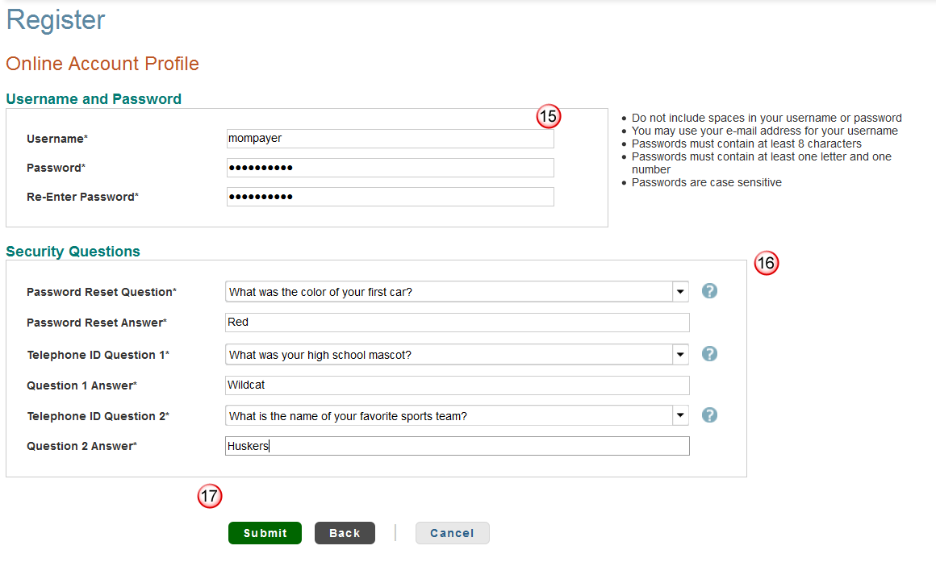Cancel the registration form
The height and width of the screenshot is (579, 936).
click(x=452, y=533)
